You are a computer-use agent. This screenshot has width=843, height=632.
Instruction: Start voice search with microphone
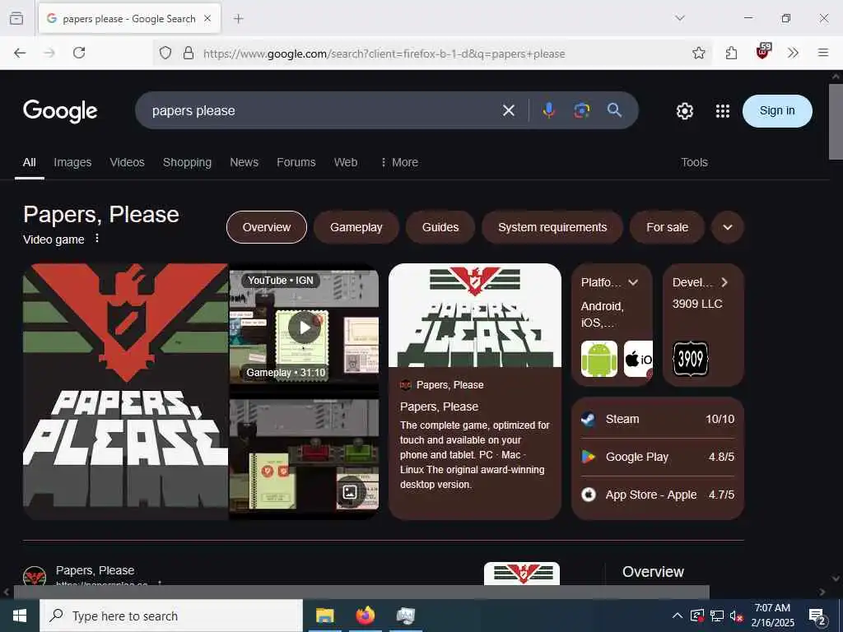tap(548, 110)
